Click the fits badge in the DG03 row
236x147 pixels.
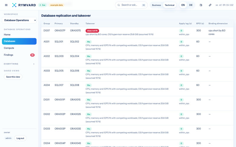click(x=89, y=129)
